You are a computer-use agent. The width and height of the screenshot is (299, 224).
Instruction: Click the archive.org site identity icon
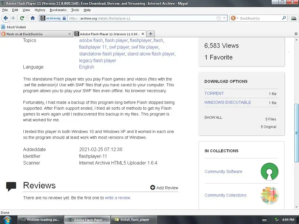[x=43, y=18]
